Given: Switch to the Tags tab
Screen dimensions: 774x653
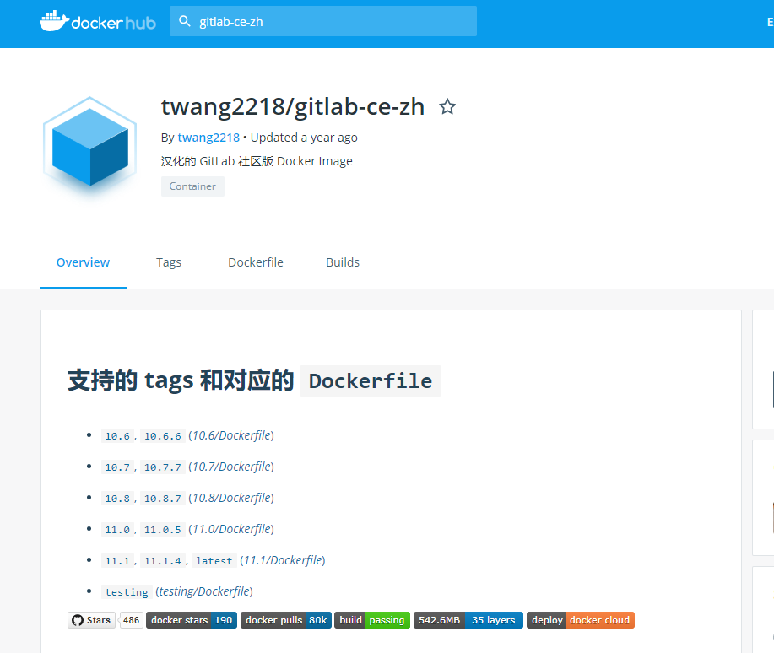Looking at the screenshot, I should 169,262.
